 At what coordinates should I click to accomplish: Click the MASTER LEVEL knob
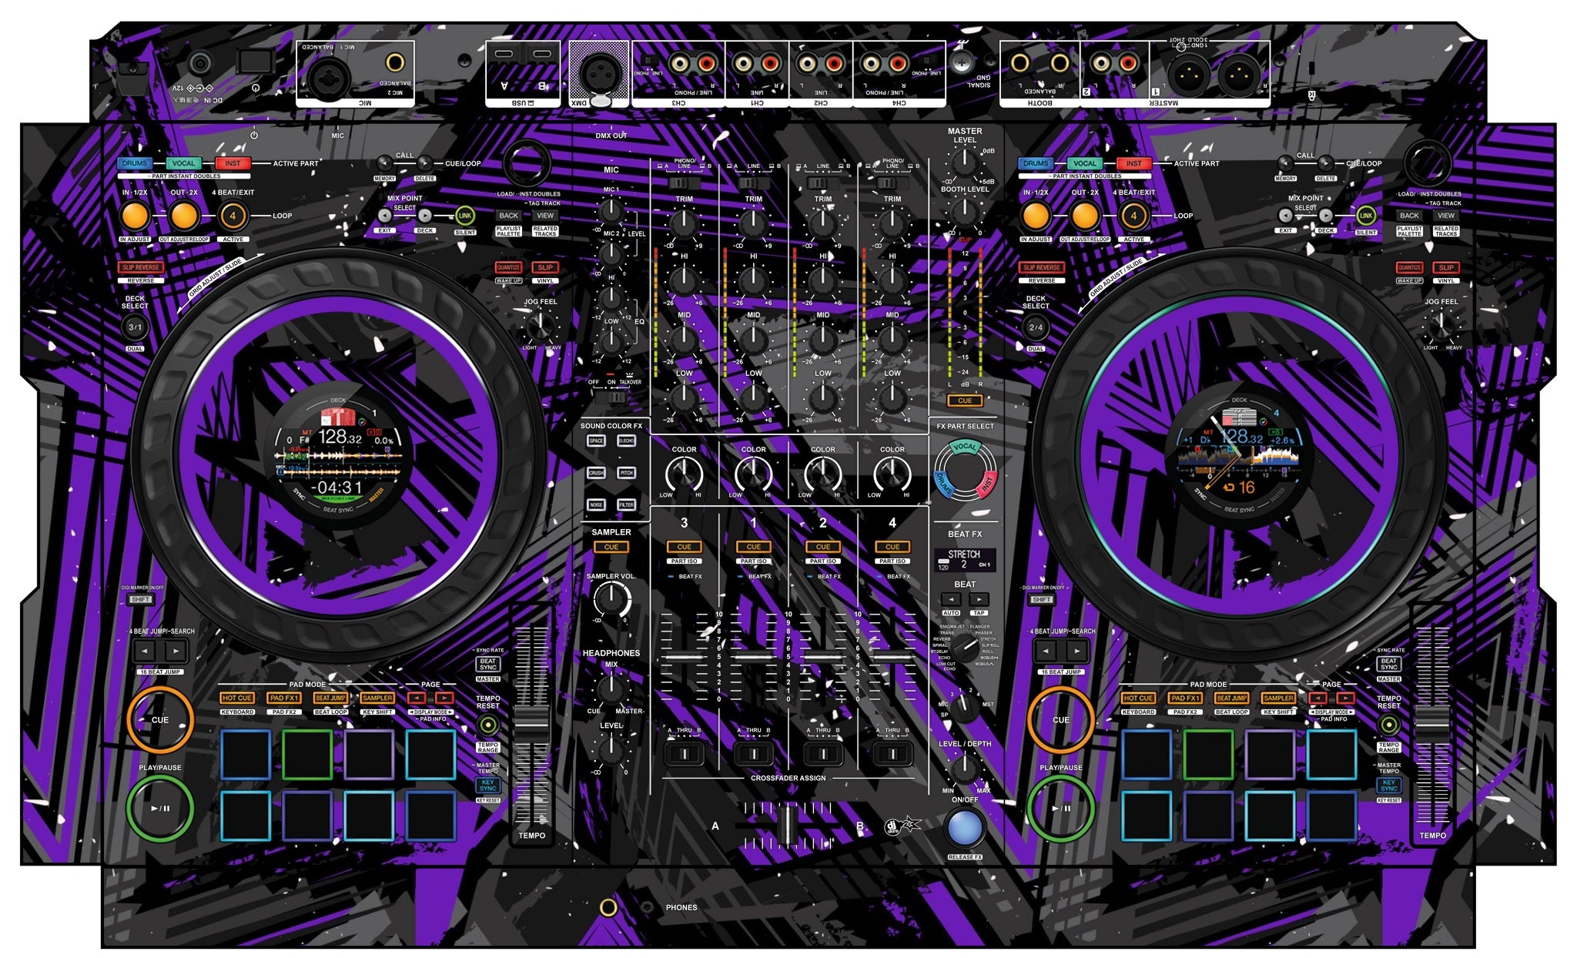click(x=964, y=162)
